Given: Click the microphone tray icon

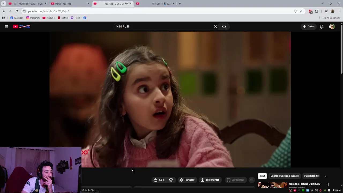Looking at the screenshot, I should [329, 190].
